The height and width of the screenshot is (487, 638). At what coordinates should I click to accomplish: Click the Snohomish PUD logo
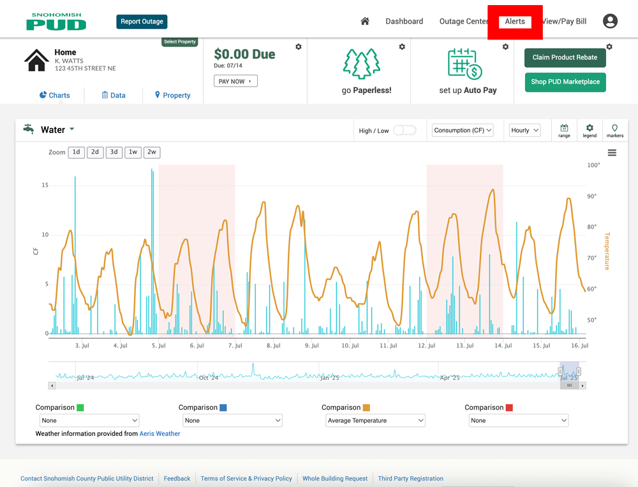click(56, 22)
